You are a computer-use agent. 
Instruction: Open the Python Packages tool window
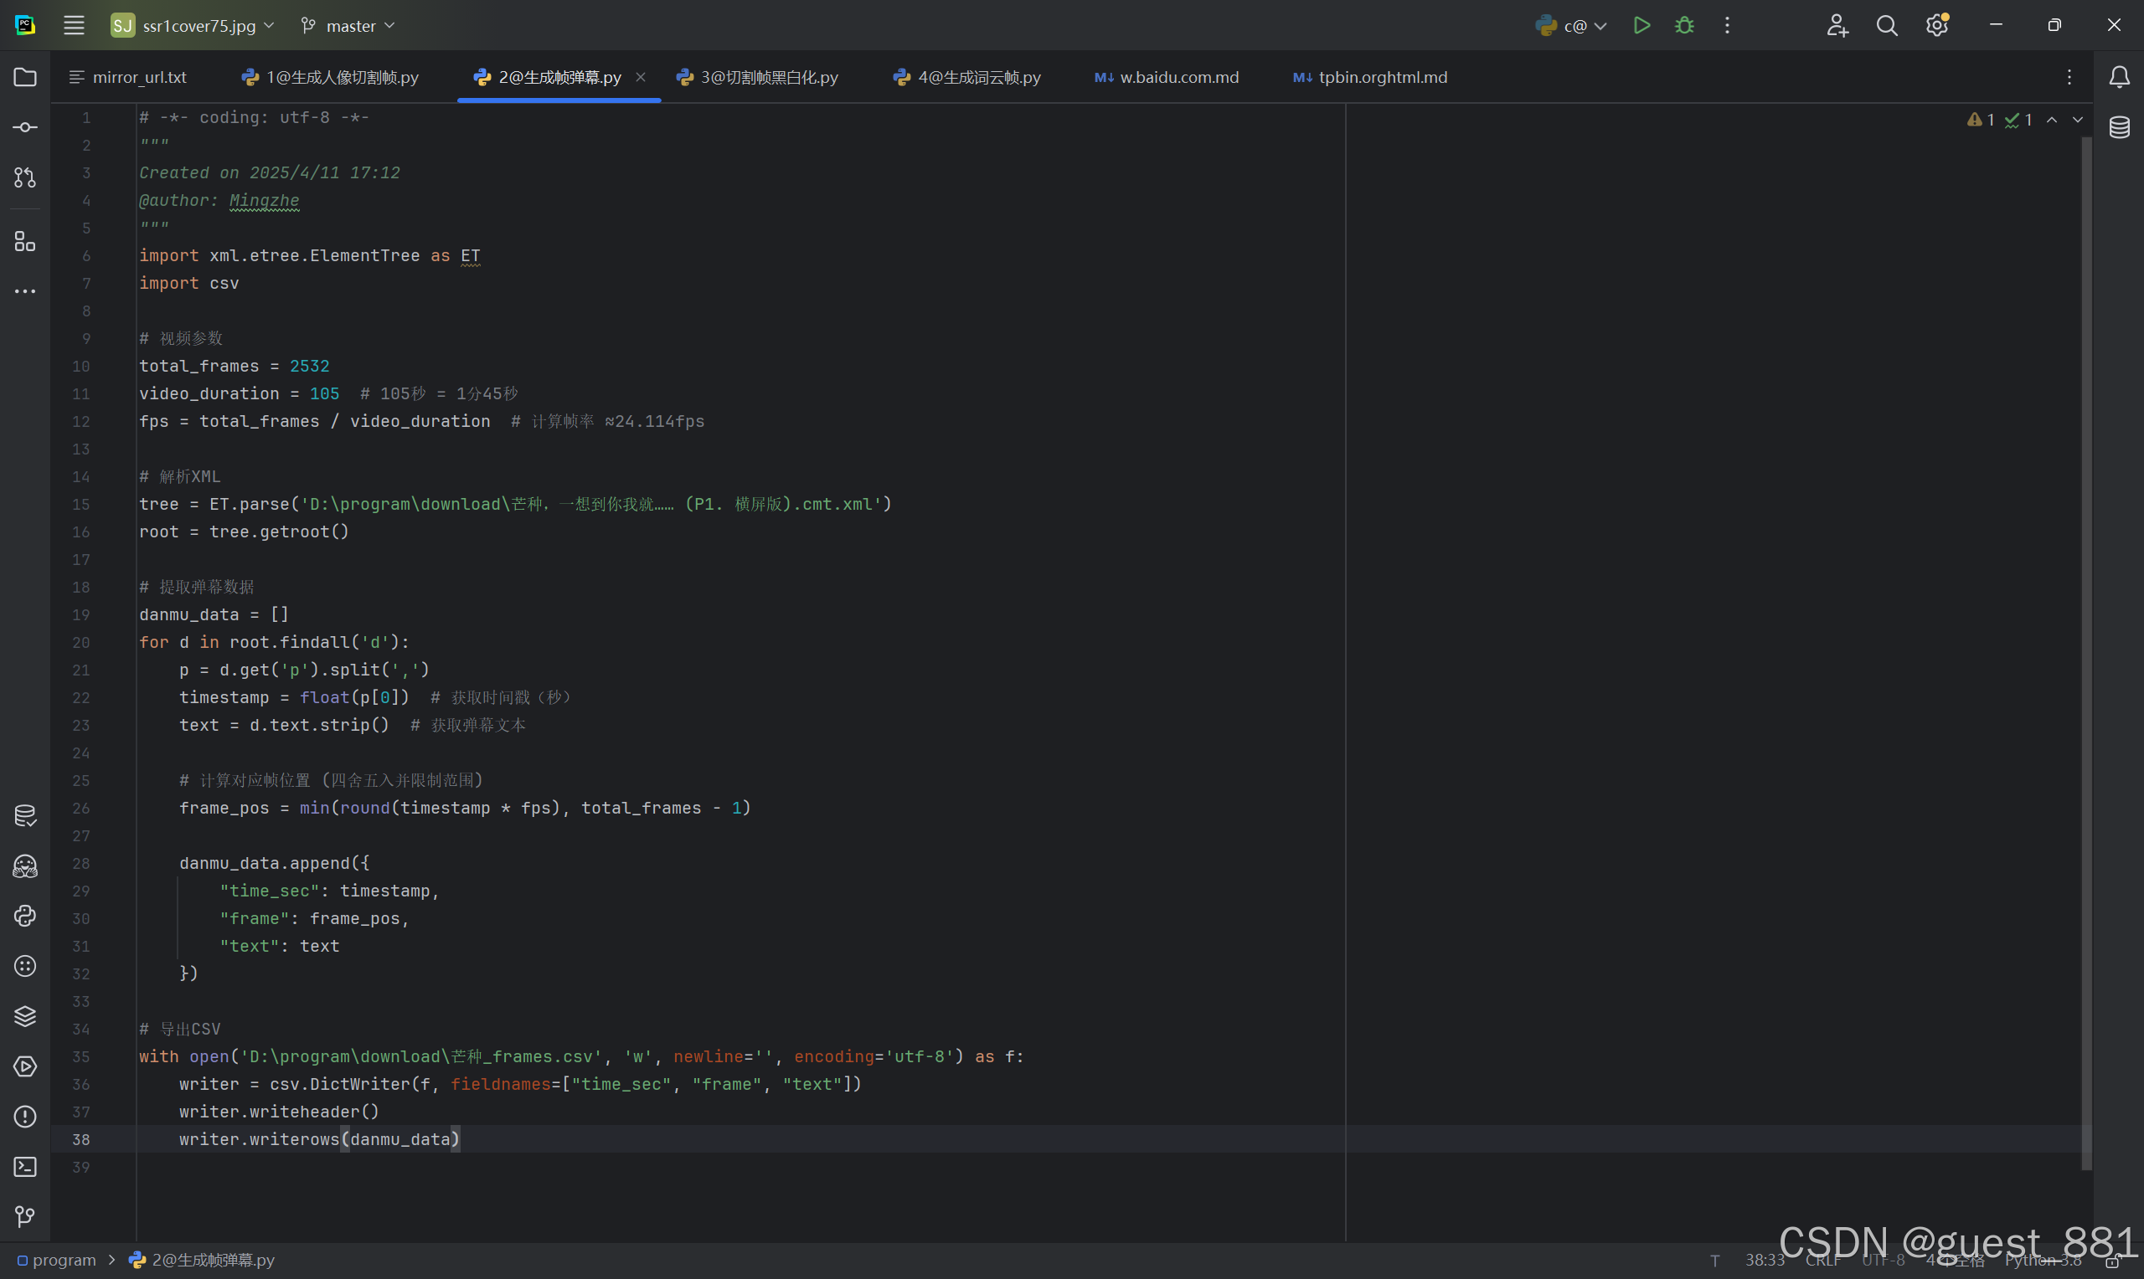tap(25, 1016)
